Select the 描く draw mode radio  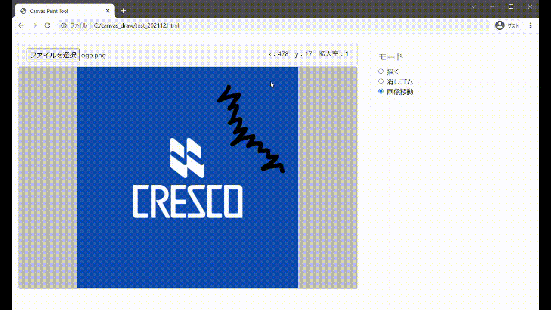[x=381, y=71]
